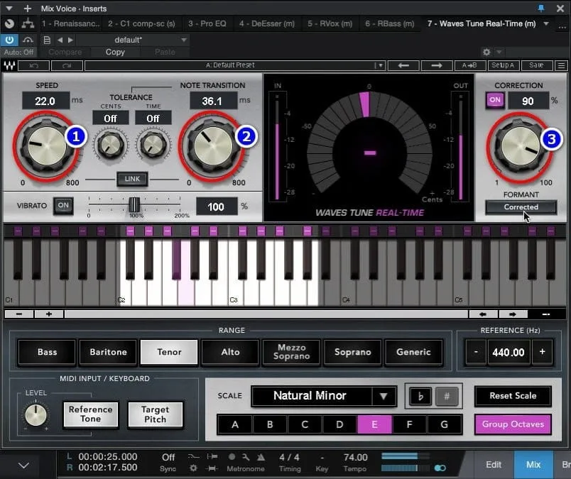Select the Alto range
The width and height of the screenshot is (571, 479).
tap(231, 353)
